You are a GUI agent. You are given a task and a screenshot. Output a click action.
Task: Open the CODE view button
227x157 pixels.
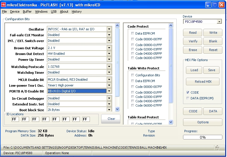(193, 111)
